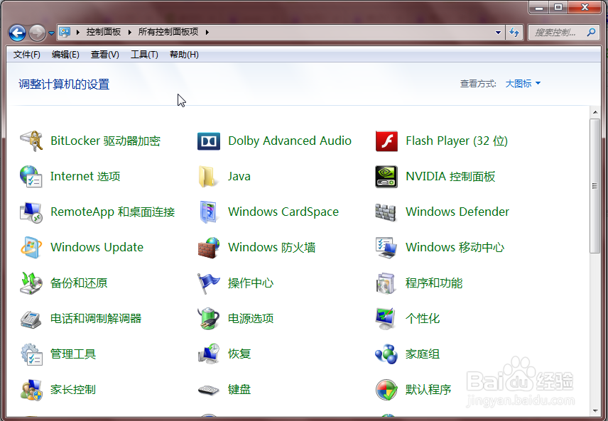Click the greyed Forward navigation button
The image size is (608, 421).
click(37, 33)
